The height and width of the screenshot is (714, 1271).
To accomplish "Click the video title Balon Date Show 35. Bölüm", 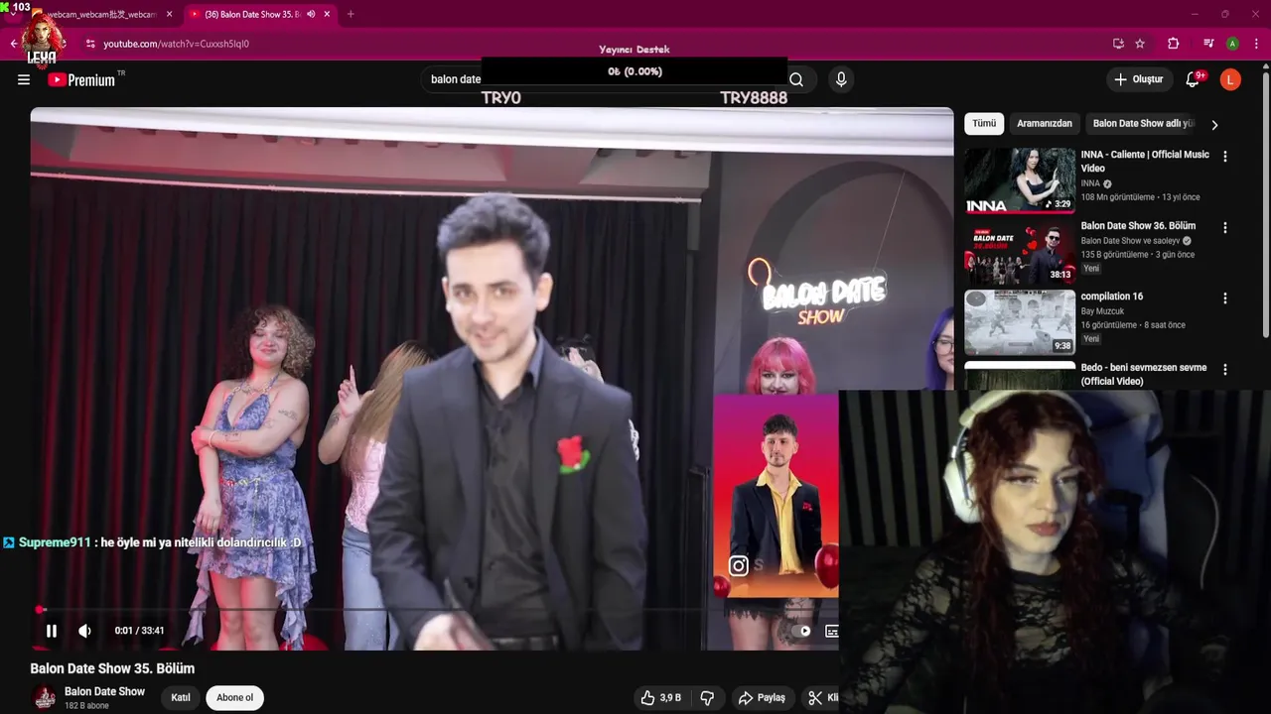I will [x=112, y=668].
